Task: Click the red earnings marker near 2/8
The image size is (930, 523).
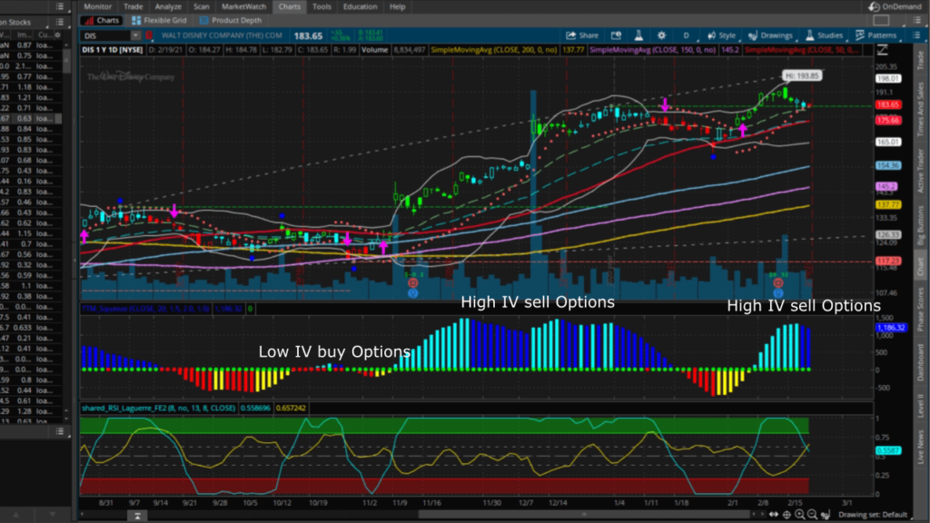Action: 778,283
